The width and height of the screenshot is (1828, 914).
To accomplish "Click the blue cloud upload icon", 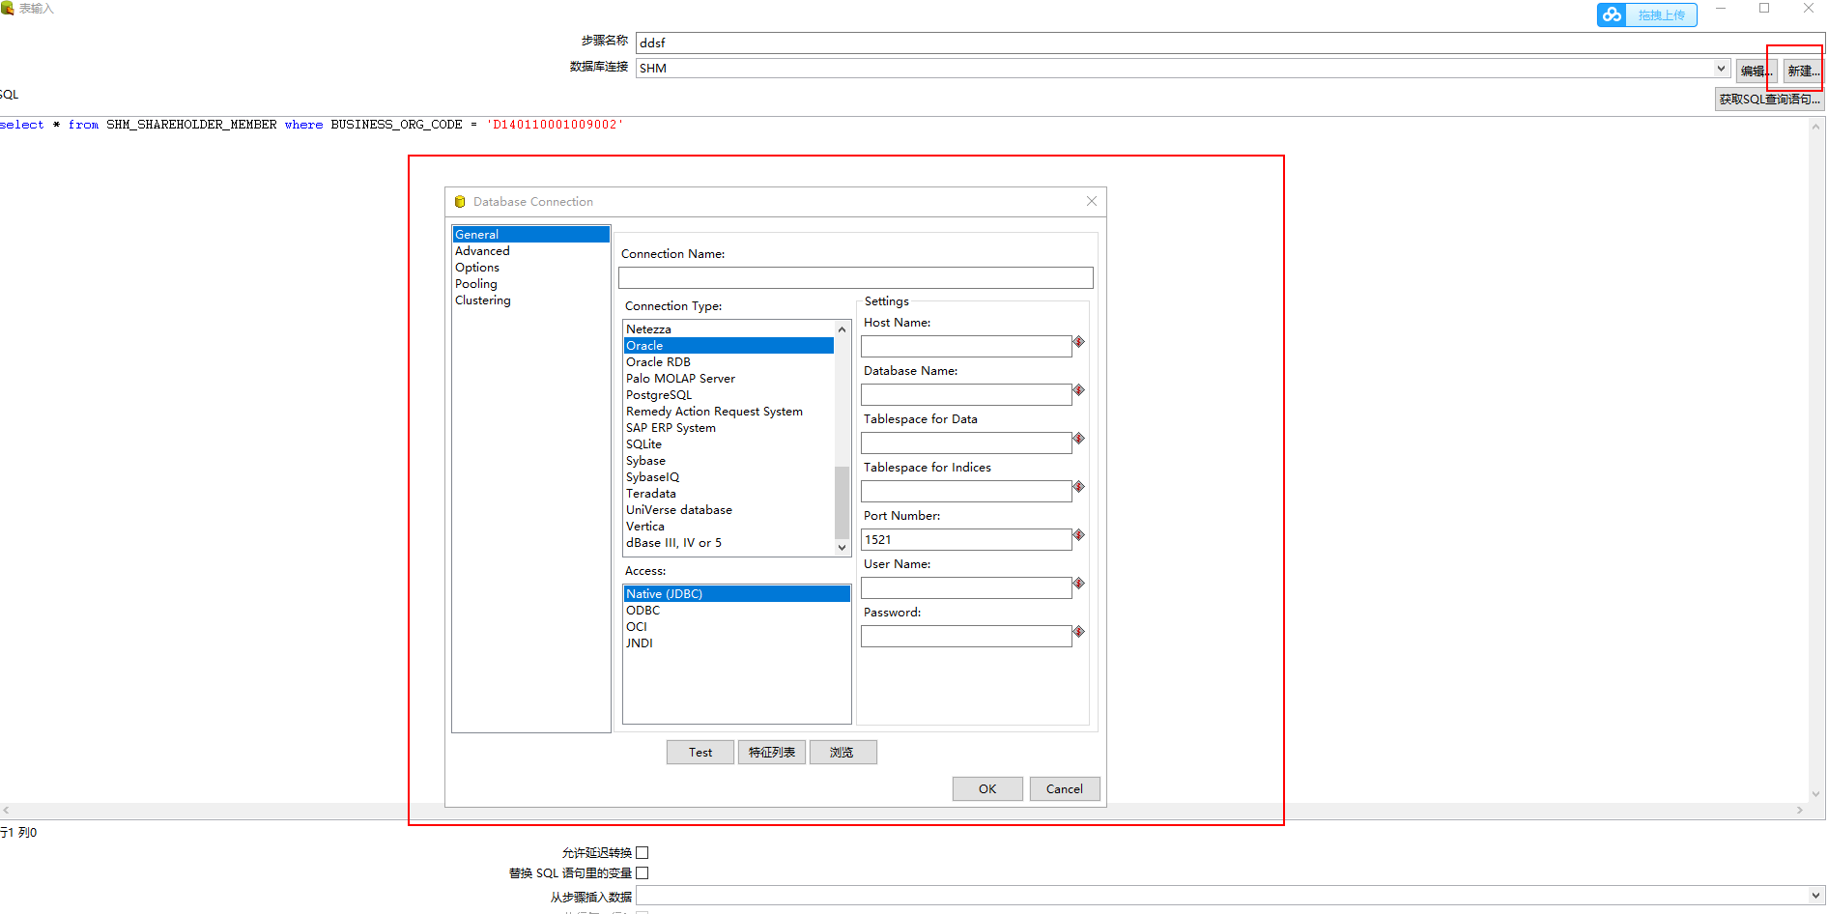I will point(1612,14).
